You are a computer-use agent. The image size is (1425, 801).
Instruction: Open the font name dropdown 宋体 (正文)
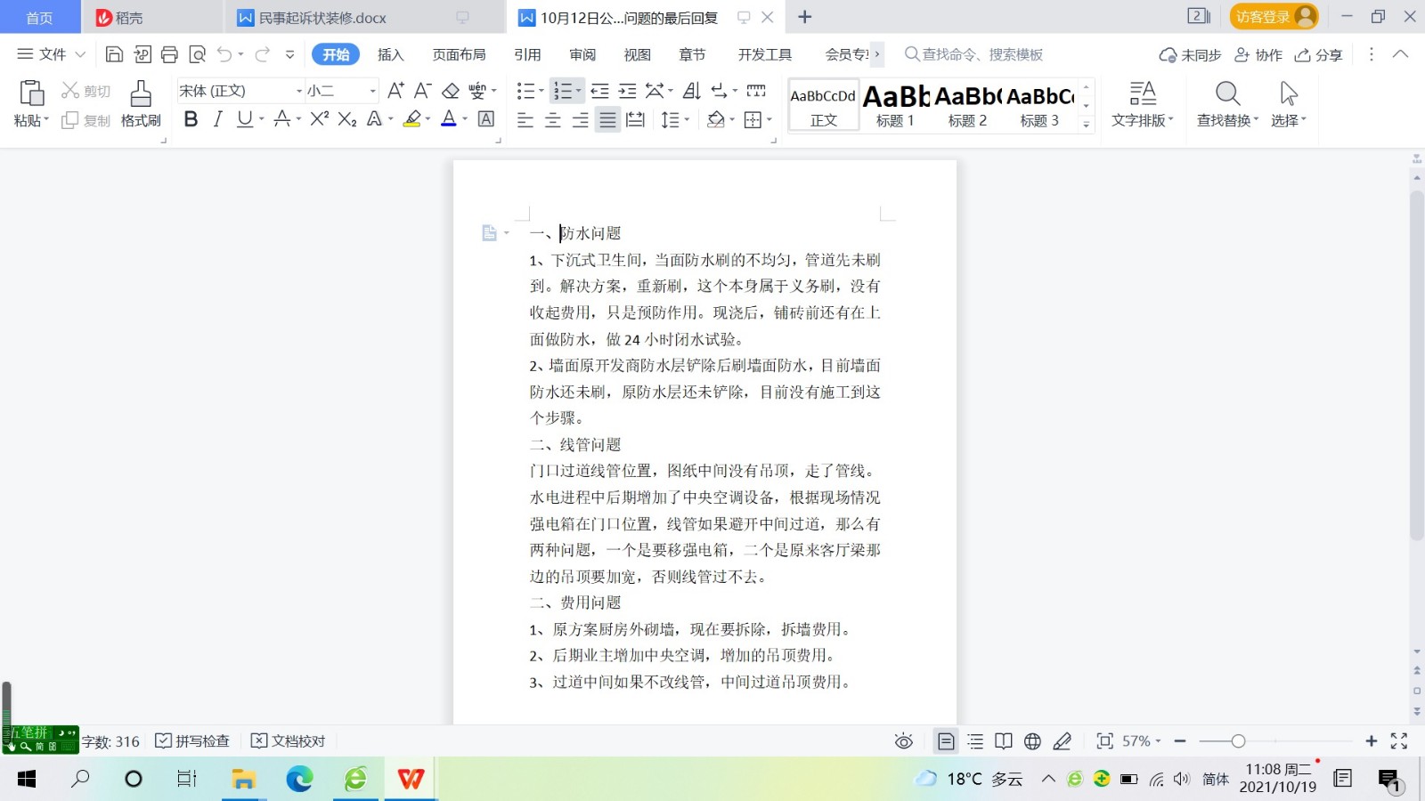[298, 91]
